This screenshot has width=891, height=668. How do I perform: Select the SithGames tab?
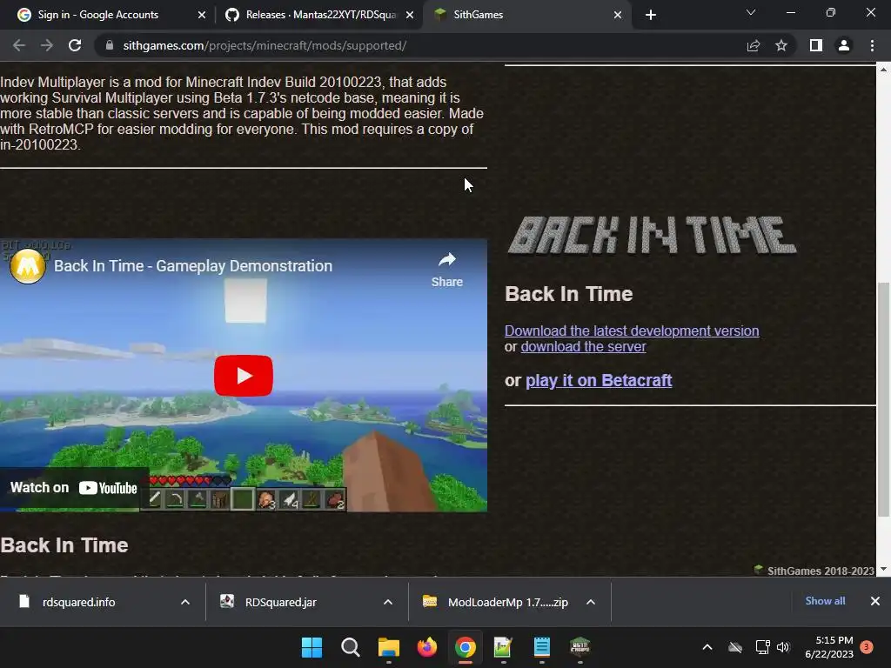pos(479,15)
